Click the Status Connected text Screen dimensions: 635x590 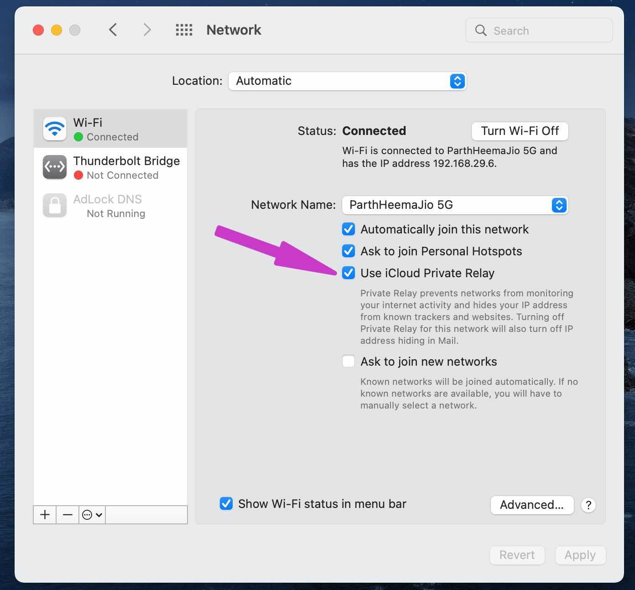[374, 131]
